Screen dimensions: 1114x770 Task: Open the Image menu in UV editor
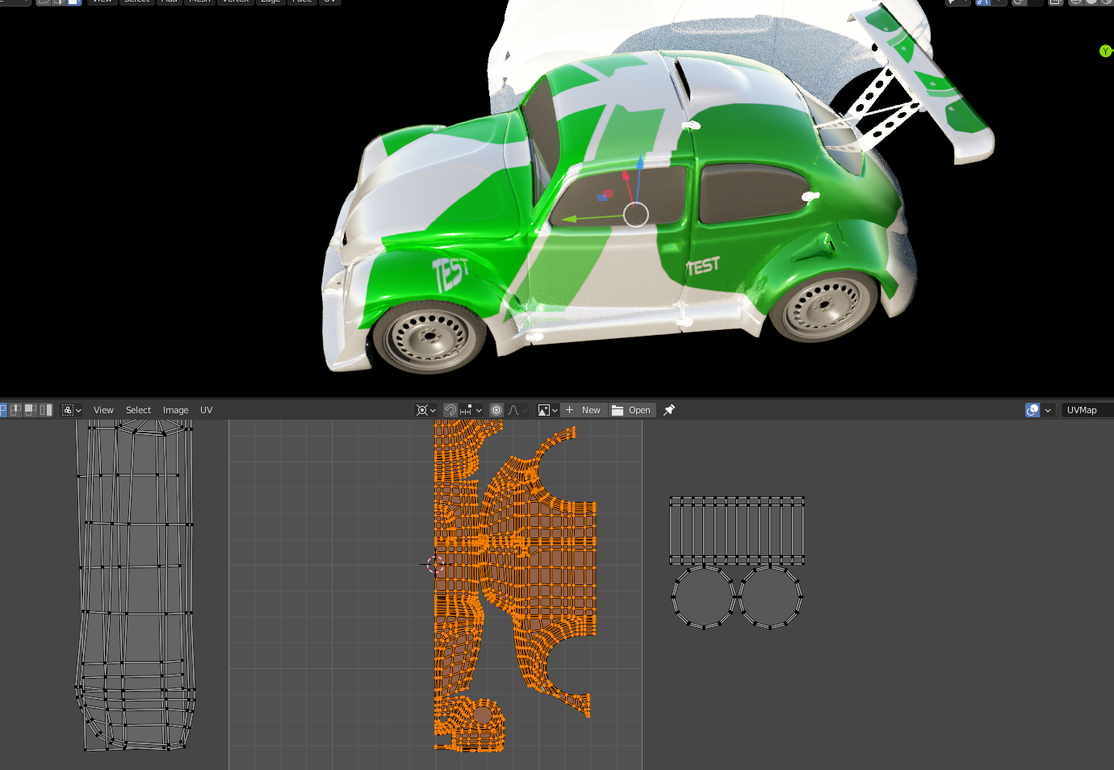tap(175, 410)
